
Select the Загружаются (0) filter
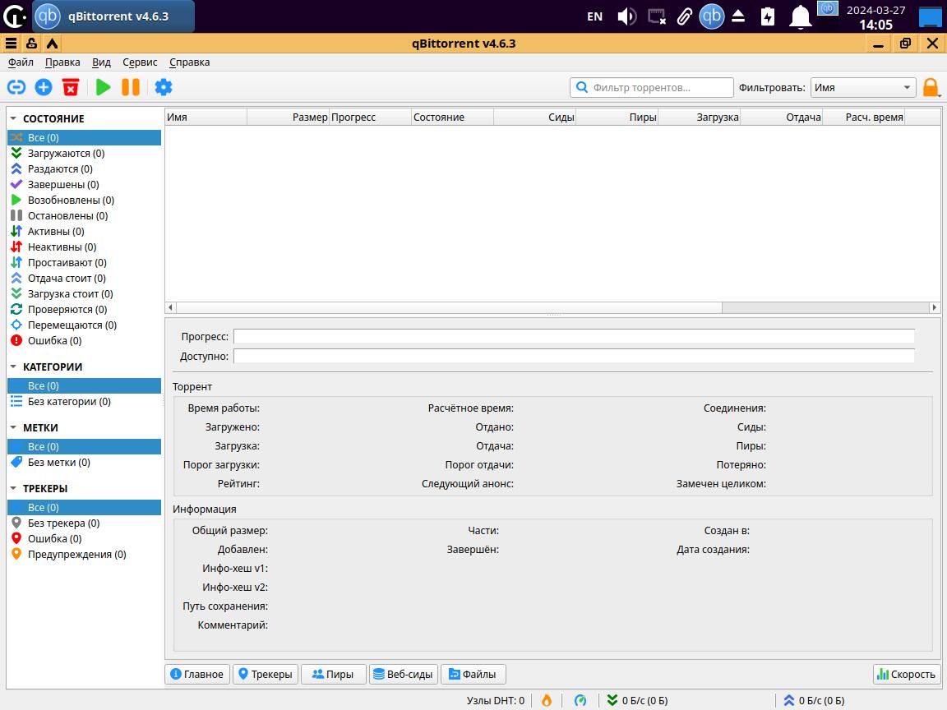point(66,153)
